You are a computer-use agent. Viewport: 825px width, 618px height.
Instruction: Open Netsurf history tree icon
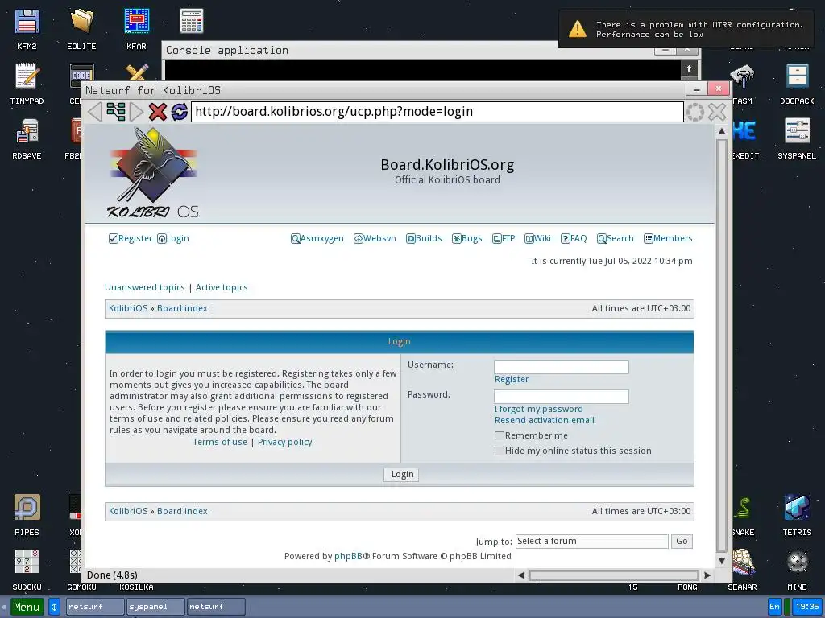coord(116,111)
